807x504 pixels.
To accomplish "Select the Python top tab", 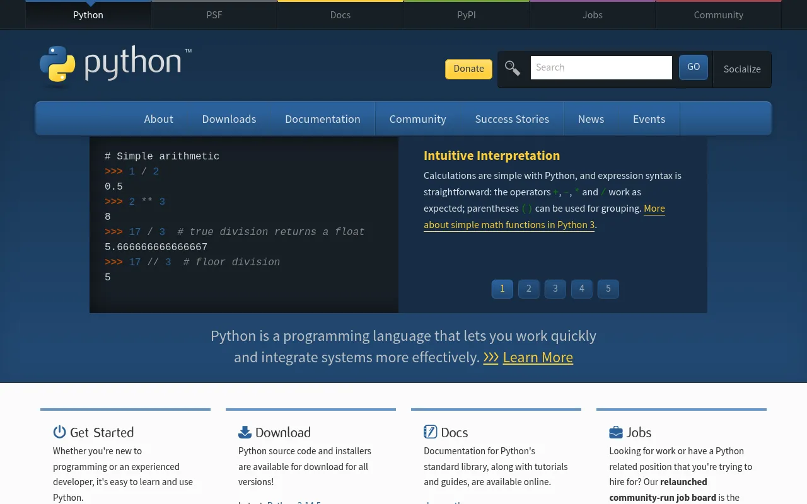I will pyautogui.click(x=88, y=15).
